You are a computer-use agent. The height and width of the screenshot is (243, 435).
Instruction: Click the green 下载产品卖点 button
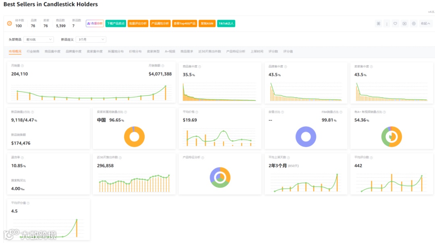pyautogui.click(x=116, y=24)
